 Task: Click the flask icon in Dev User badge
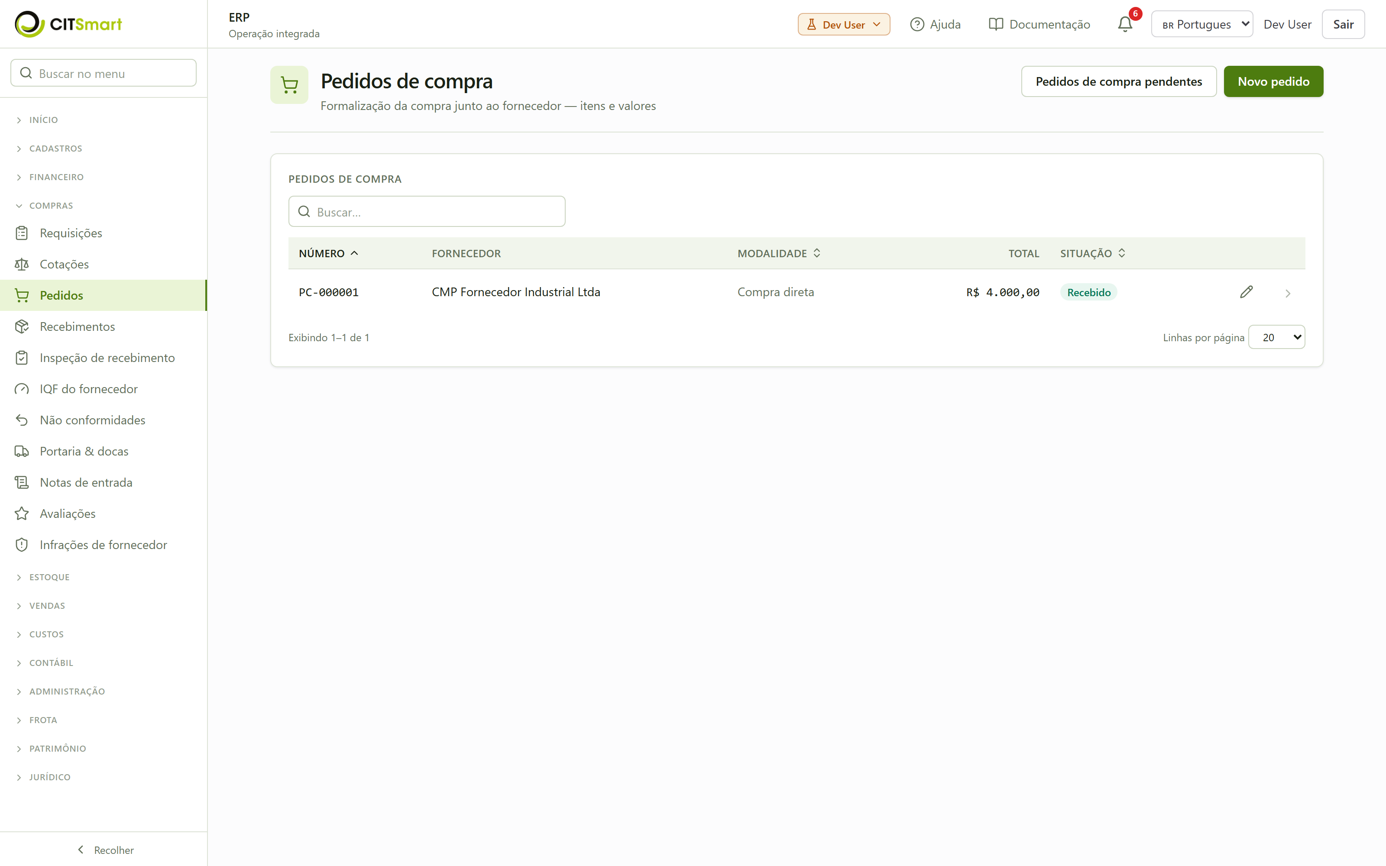pyautogui.click(x=812, y=25)
